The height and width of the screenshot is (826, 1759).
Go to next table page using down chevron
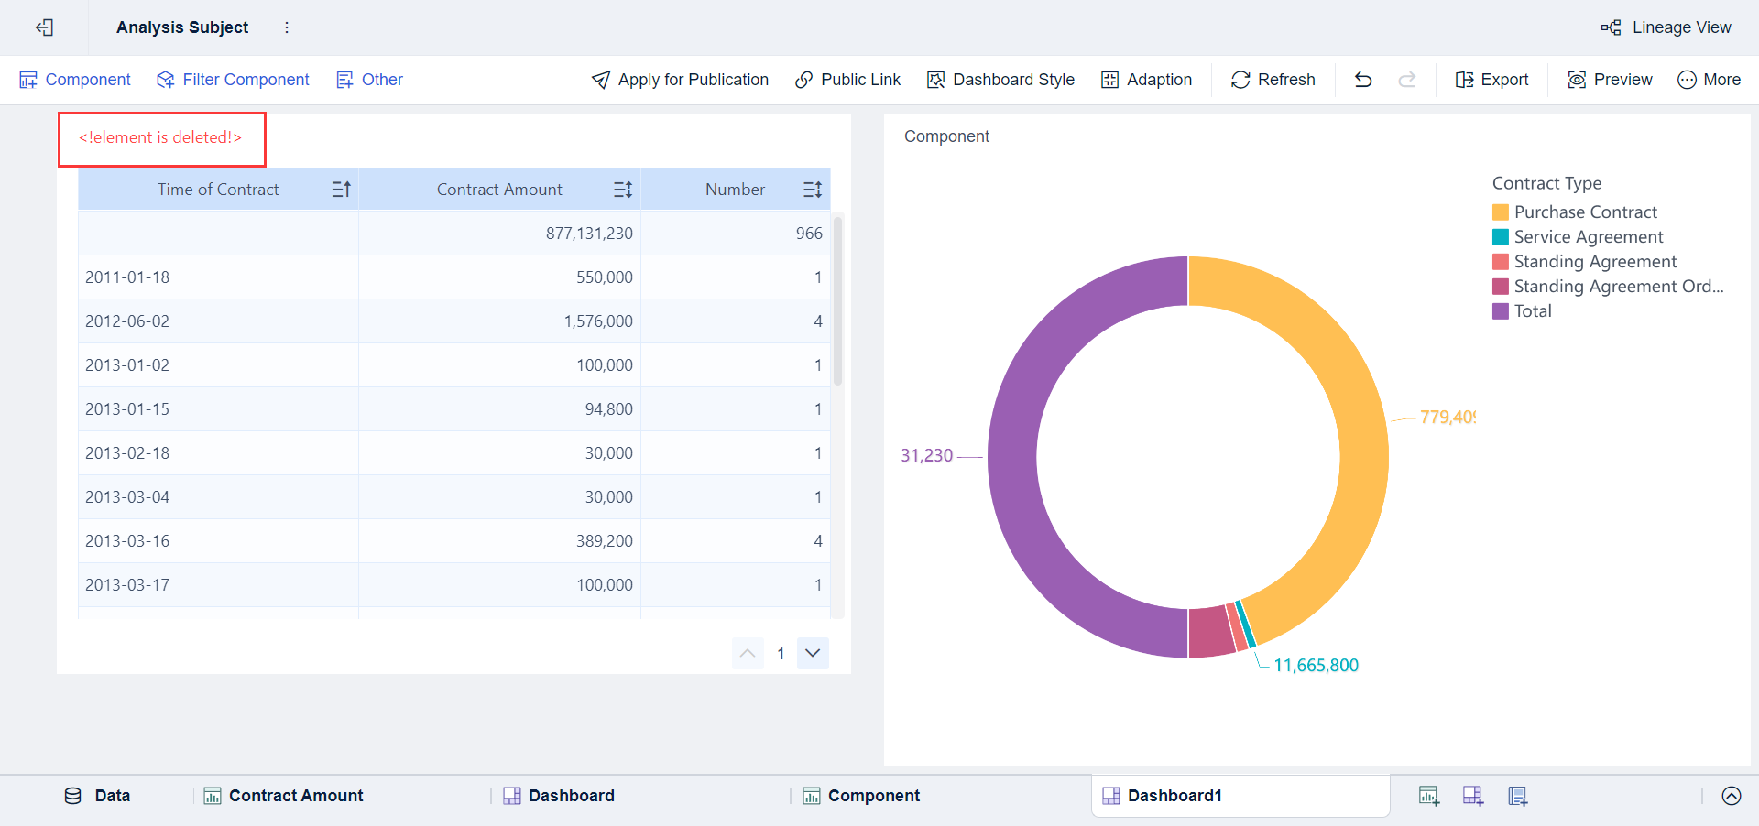813,653
